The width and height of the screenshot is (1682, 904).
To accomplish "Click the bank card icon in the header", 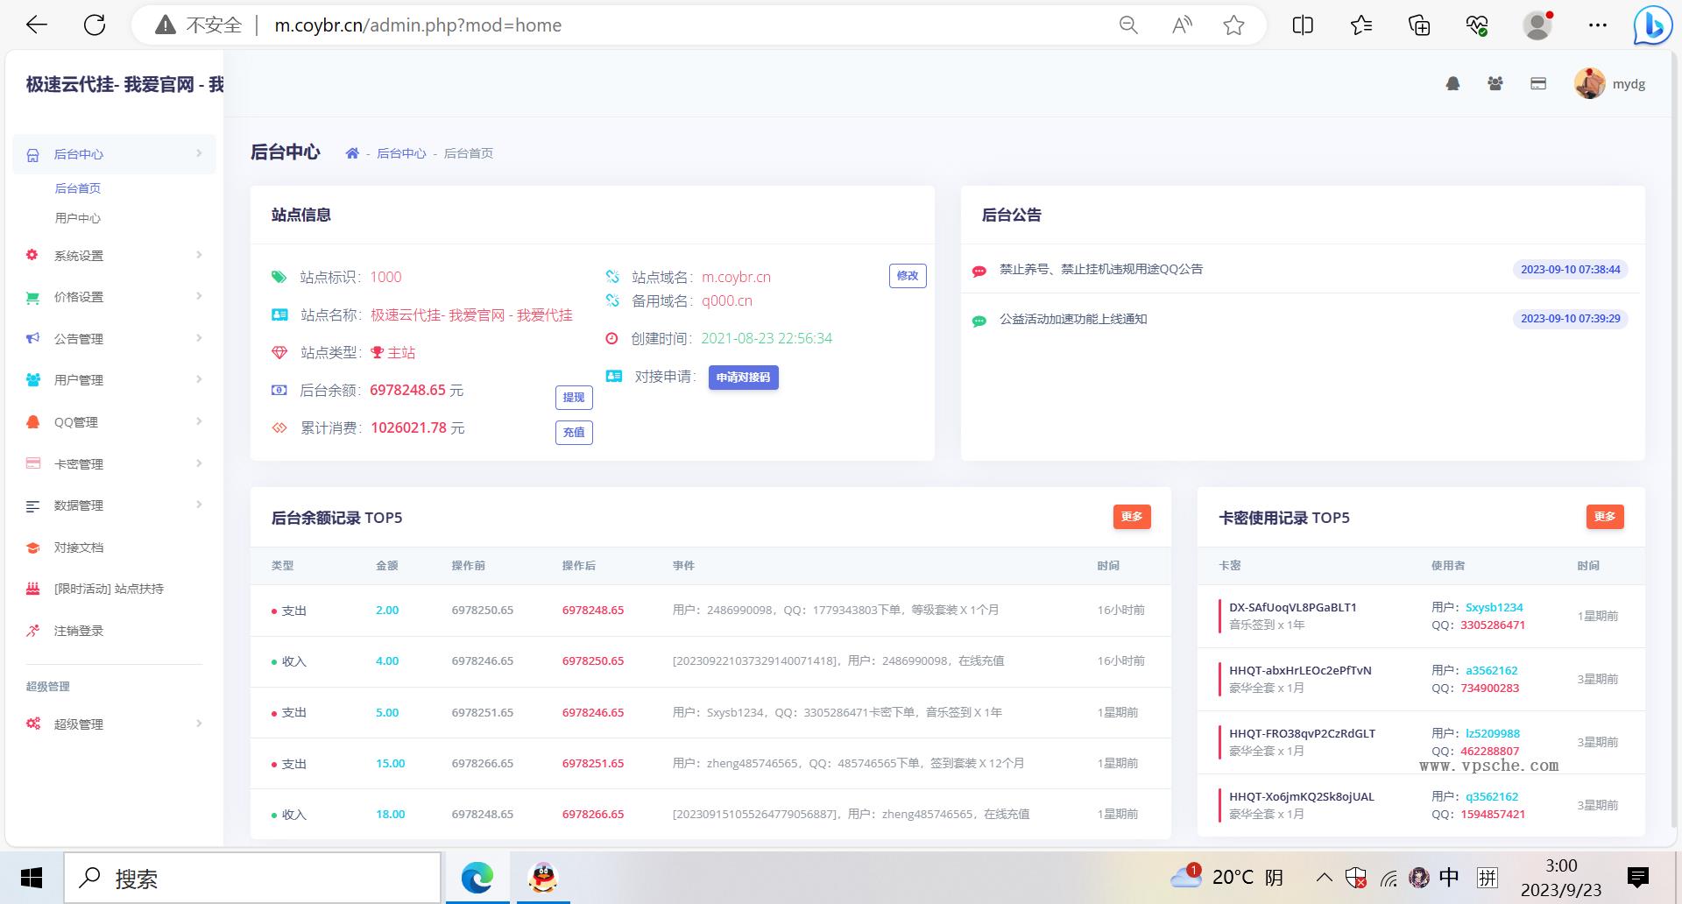I will (1537, 83).
